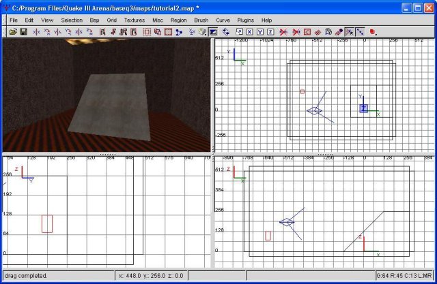
Task: Close the GtkRadiant window
Action: [429, 8]
